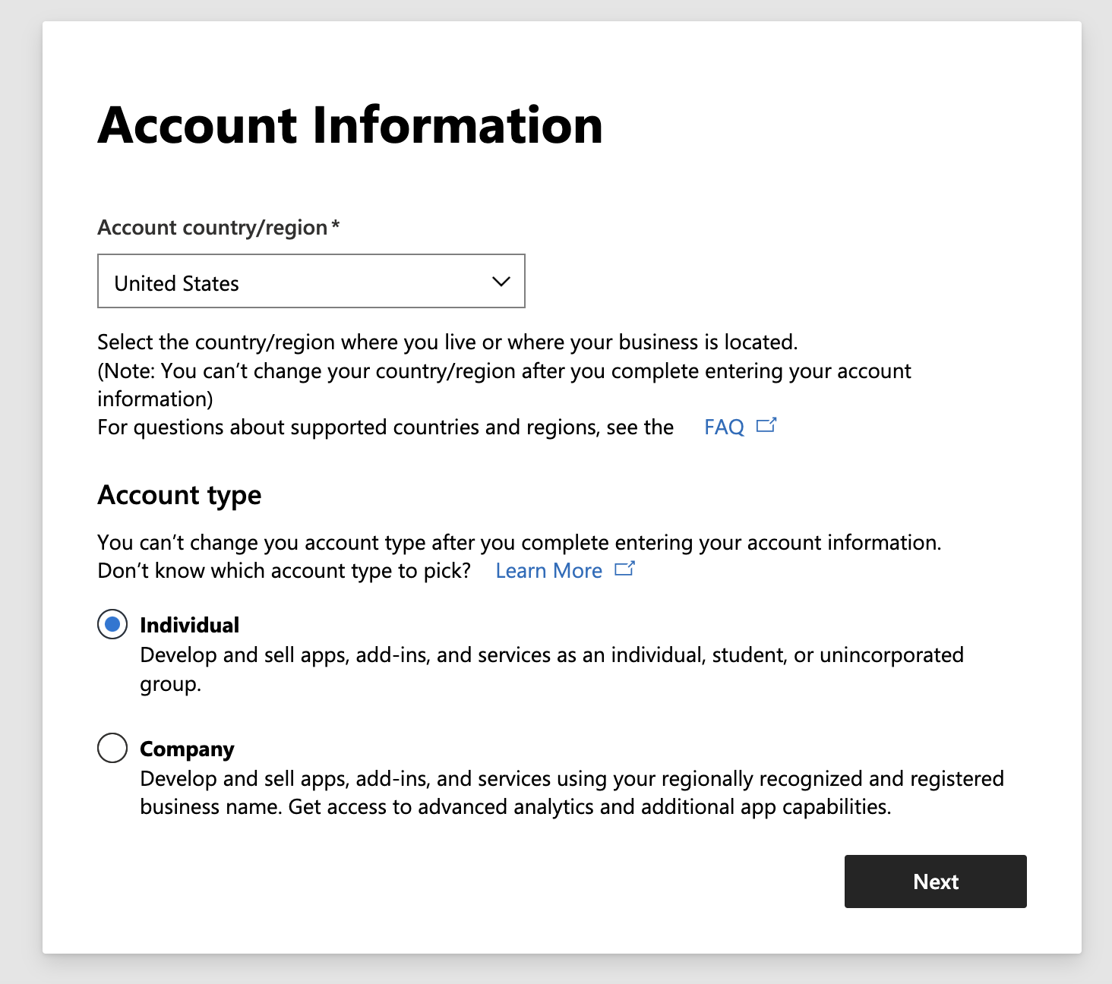The width and height of the screenshot is (1112, 984).
Task: Click the United States selected value
Action: pyautogui.click(x=177, y=283)
